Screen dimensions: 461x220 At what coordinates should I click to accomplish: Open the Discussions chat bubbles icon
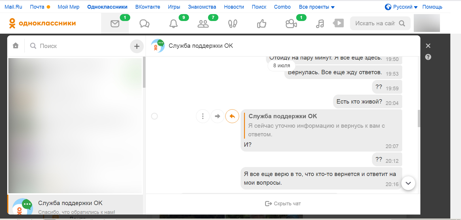point(144,24)
